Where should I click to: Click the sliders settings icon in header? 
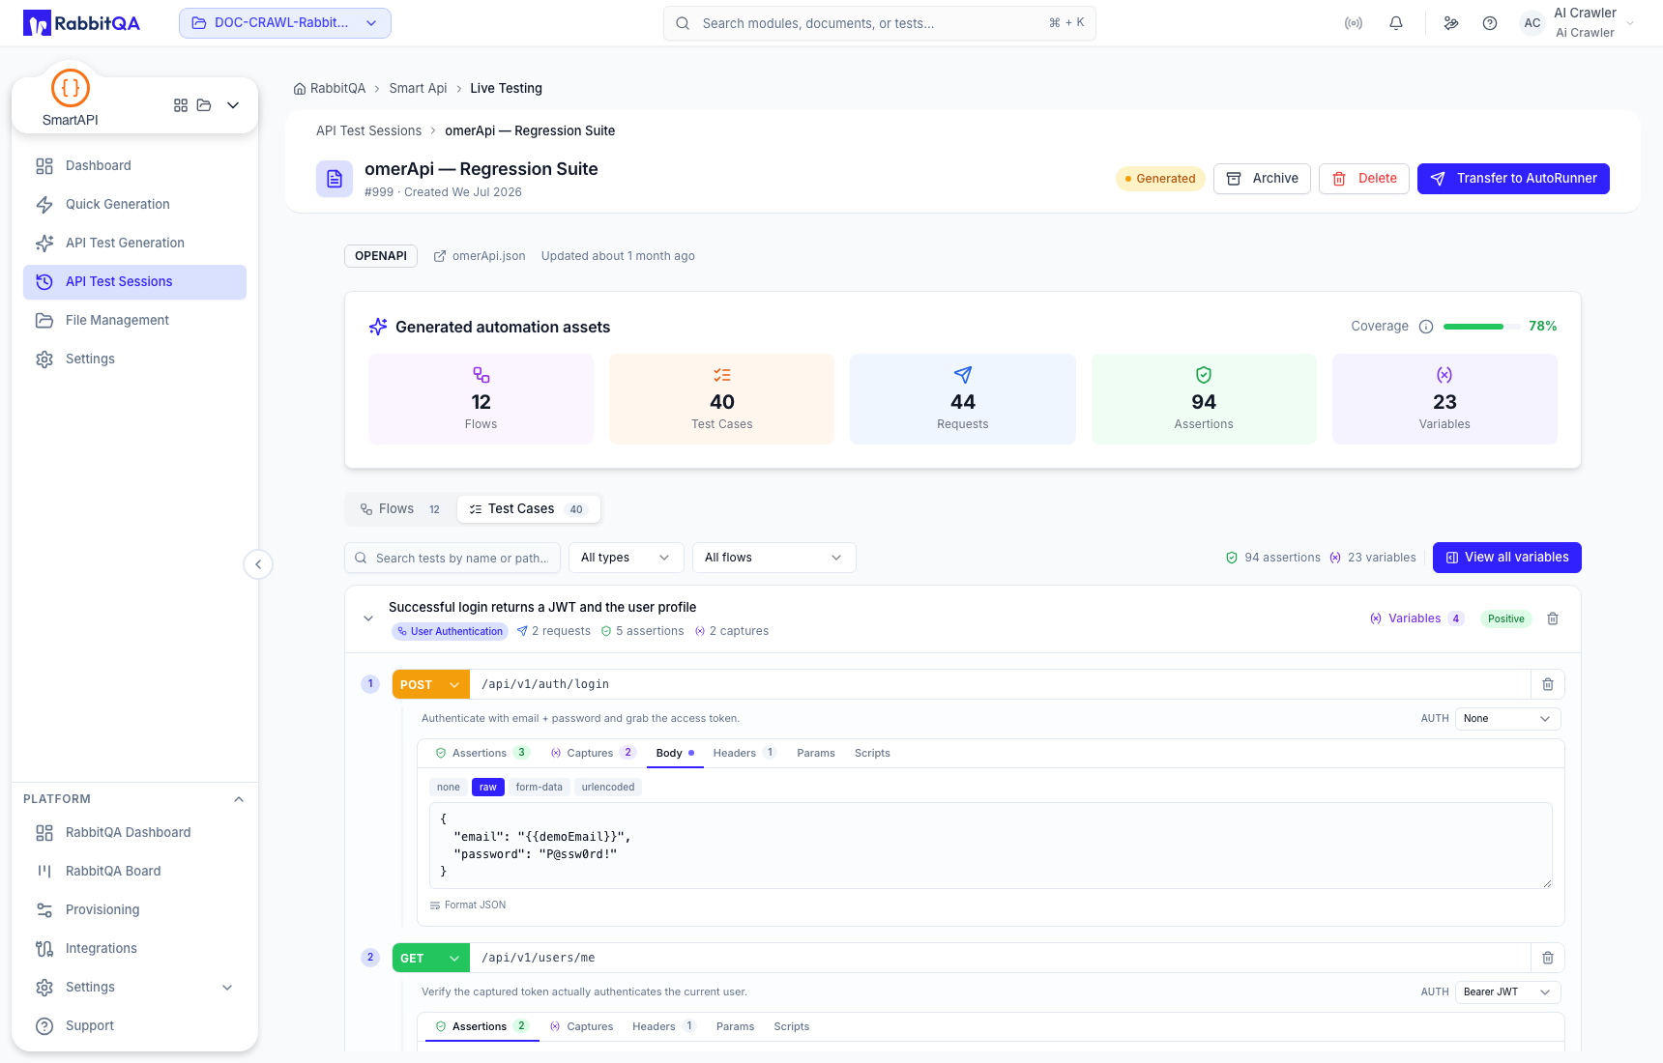(1451, 23)
